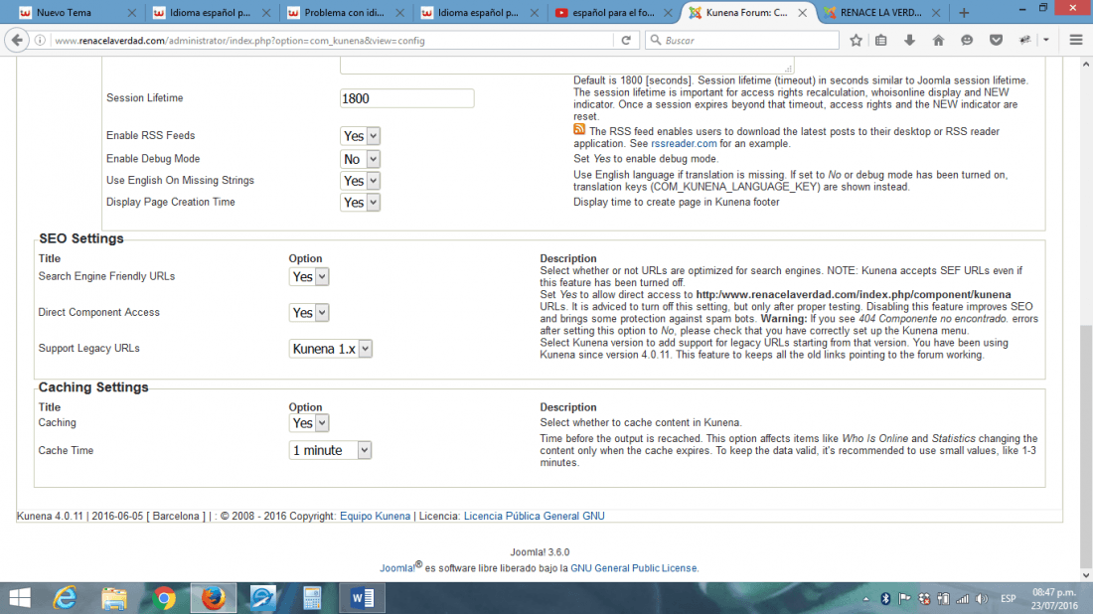
Task: Open Search Engine Friendly URLs dropdown
Action: point(309,276)
